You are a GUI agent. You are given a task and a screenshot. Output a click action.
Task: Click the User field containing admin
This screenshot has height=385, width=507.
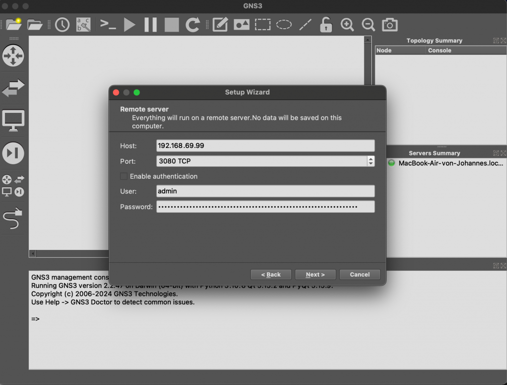click(x=265, y=191)
